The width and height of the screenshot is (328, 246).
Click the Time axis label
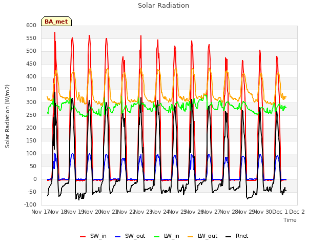290,220
